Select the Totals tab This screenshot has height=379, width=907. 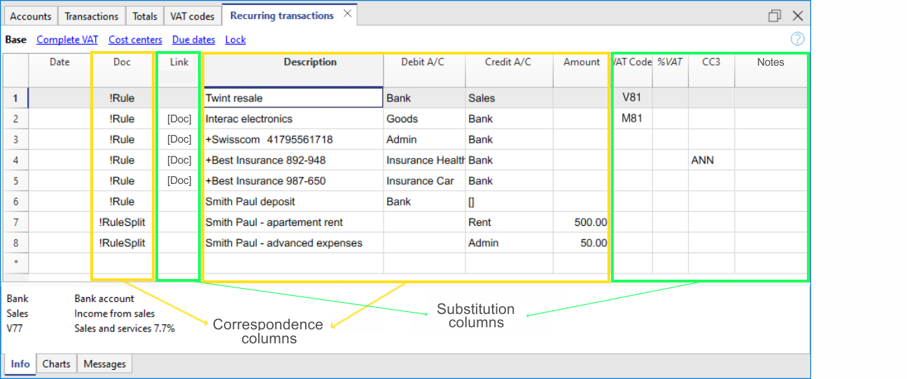pyautogui.click(x=145, y=16)
